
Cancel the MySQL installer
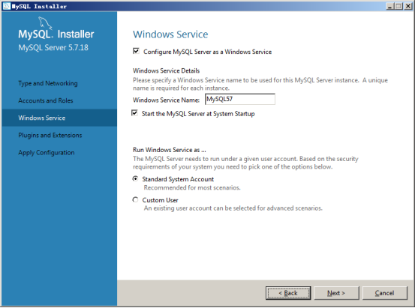pyautogui.click(x=384, y=293)
